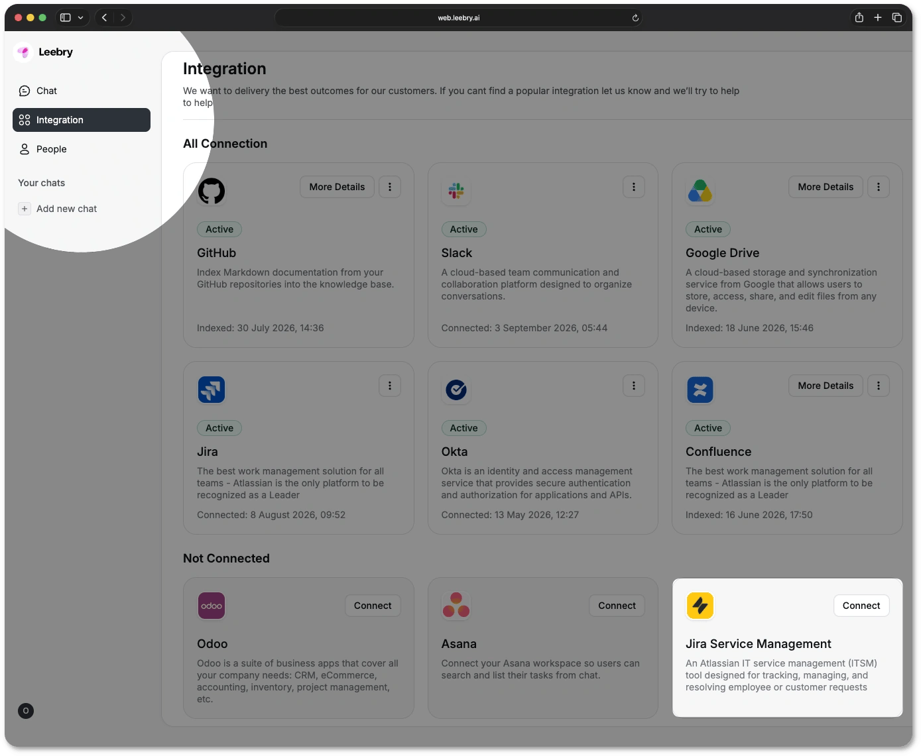Image resolution: width=921 pixels, height=756 pixels.
Task: Click the 'Your chats' label
Action: (42, 183)
